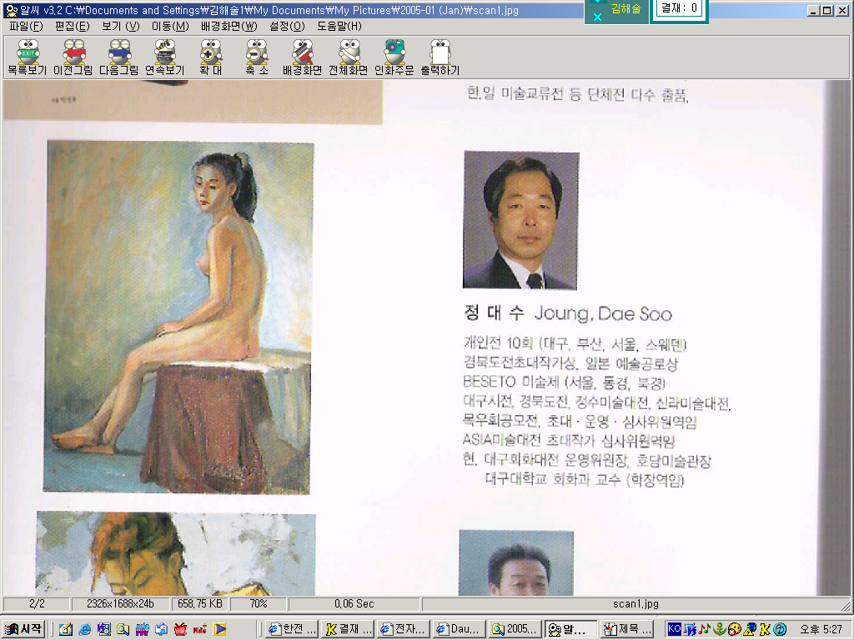This screenshot has height=640, width=854.
Task: Open the 파일(F) menu
Action: coord(26,26)
